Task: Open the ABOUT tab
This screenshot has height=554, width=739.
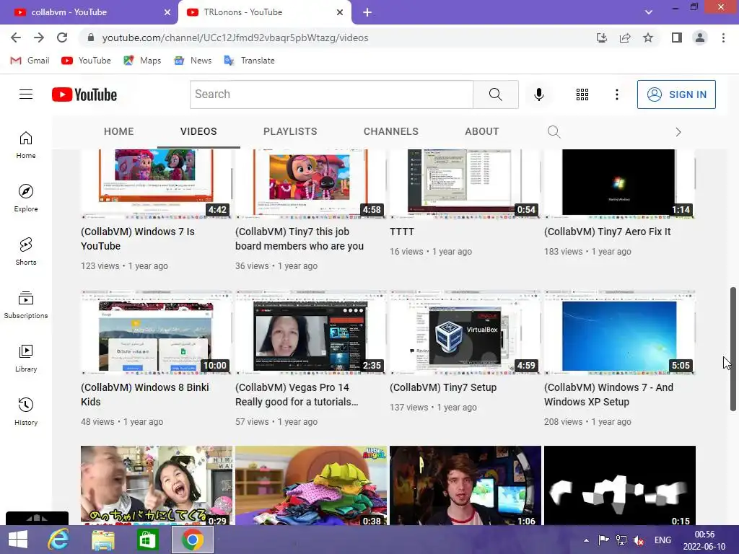Action: click(x=481, y=131)
